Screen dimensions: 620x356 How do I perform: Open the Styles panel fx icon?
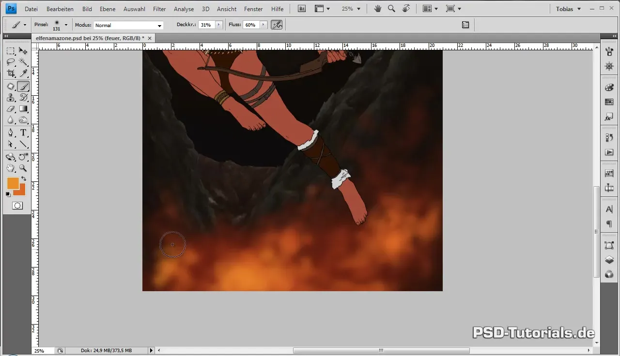[609, 117]
